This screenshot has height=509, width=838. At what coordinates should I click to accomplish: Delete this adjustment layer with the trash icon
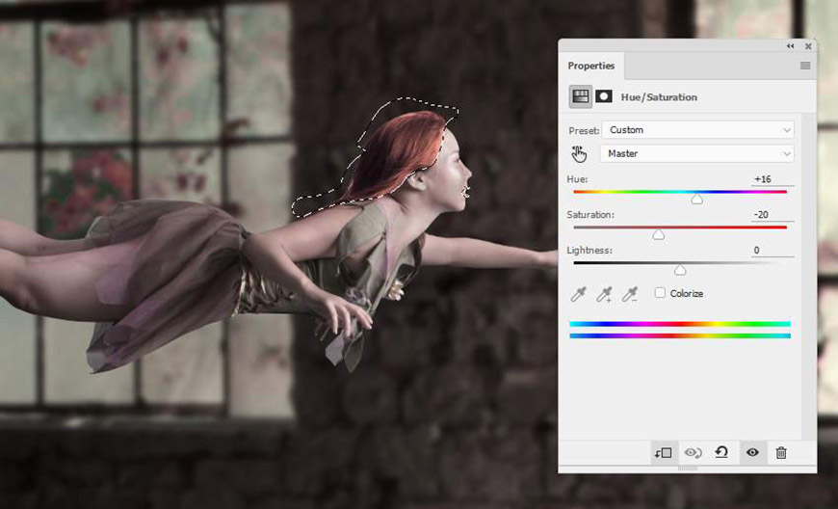click(x=781, y=453)
